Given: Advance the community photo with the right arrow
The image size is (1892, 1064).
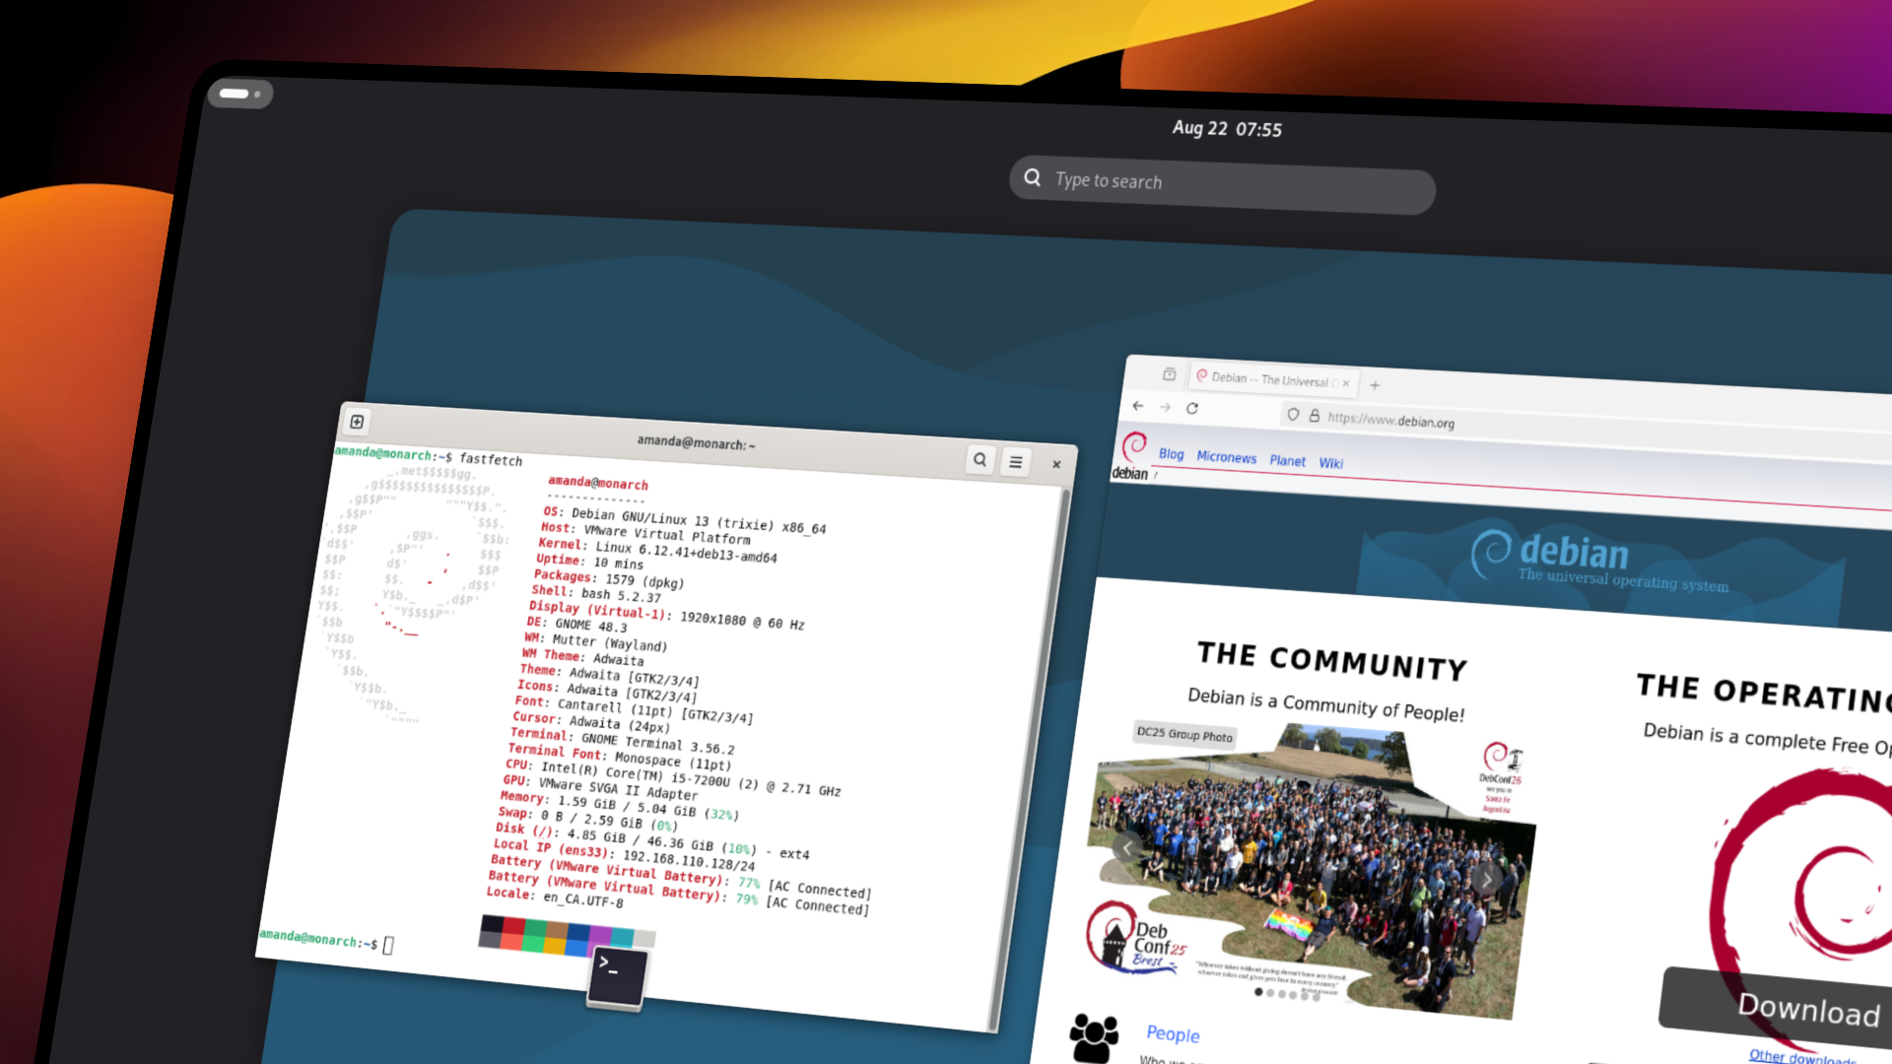Looking at the screenshot, I should pos(1488,881).
